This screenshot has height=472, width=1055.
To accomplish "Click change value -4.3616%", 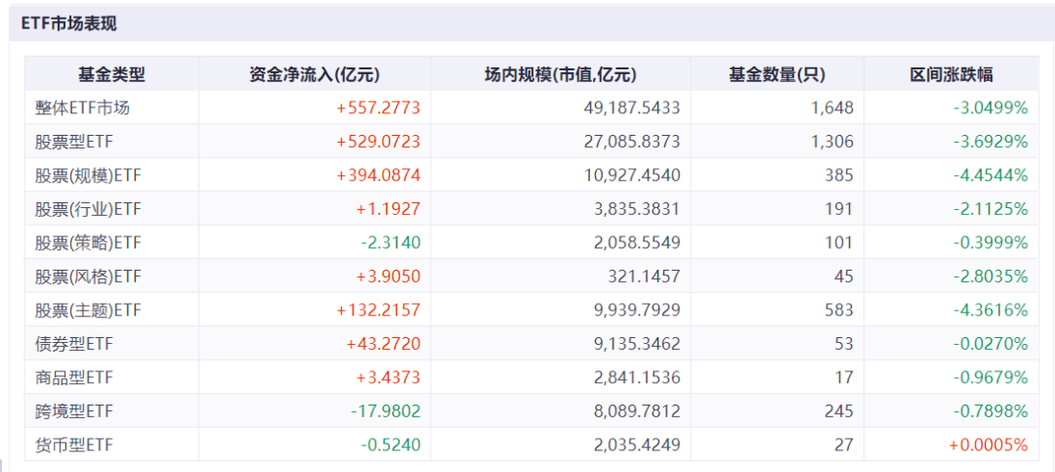I will coord(991,310).
